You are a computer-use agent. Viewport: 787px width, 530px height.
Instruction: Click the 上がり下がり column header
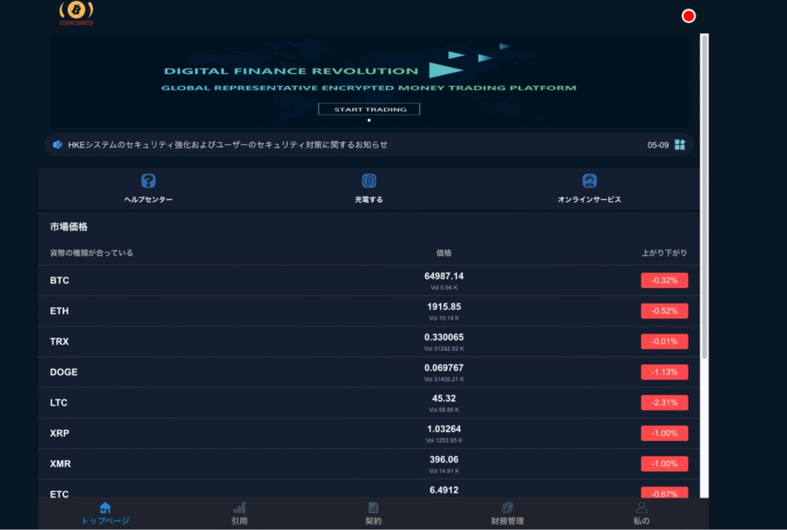[664, 253]
